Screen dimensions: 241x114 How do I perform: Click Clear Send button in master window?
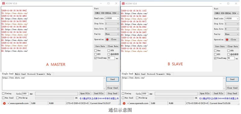pyautogui.click(x=112, y=88)
